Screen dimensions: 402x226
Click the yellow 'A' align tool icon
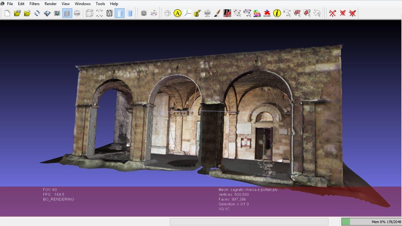(178, 13)
